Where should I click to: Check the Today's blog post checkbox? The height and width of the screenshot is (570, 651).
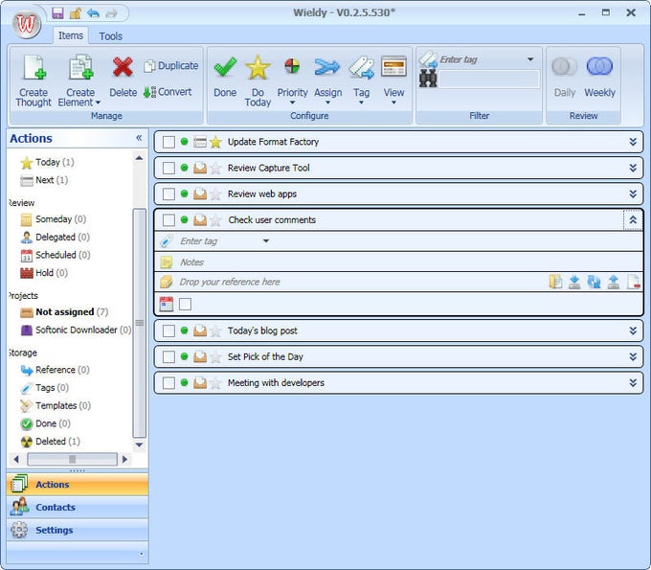coord(168,331)
